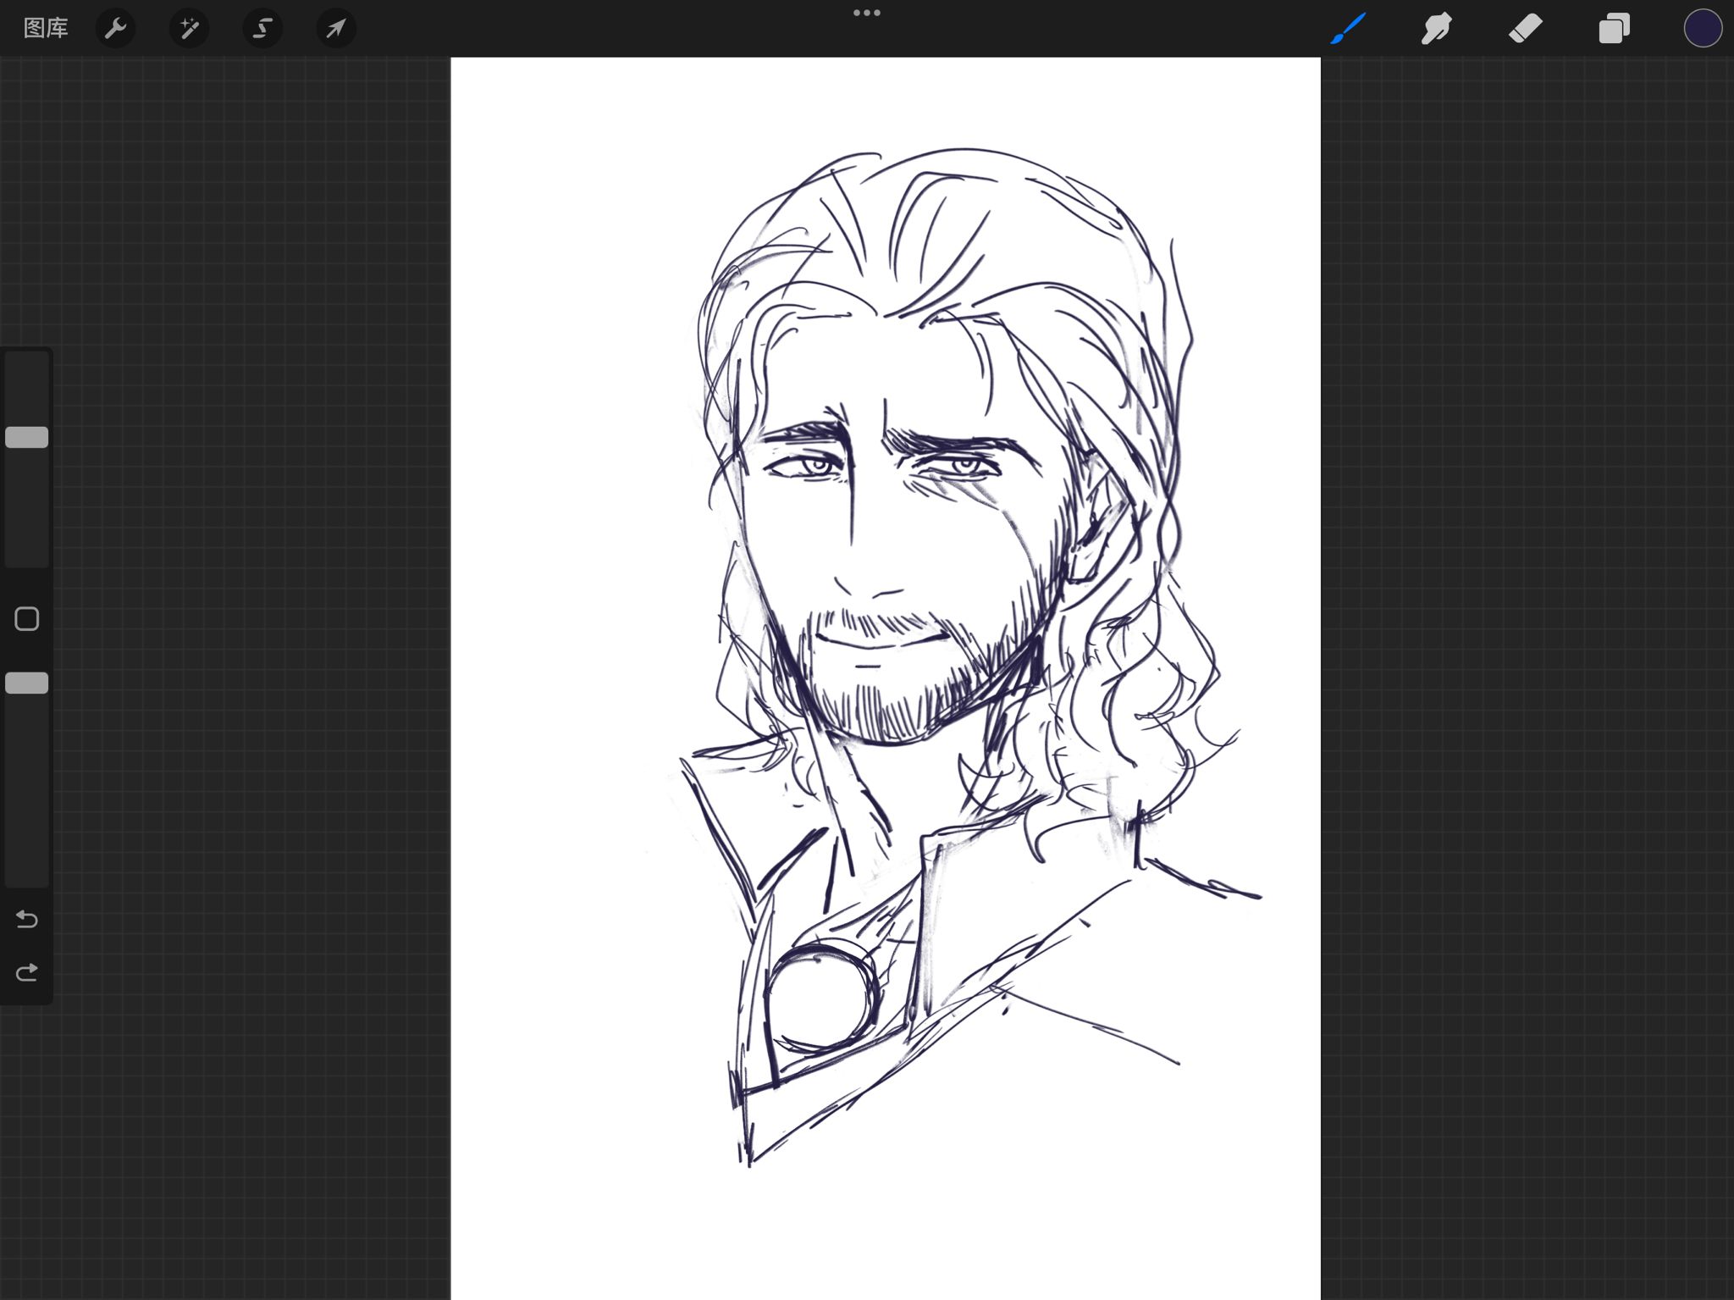This screenshot has width=1734, height=1300.
Task: Open the dark blue color picker
Action: coord(1702,28)
